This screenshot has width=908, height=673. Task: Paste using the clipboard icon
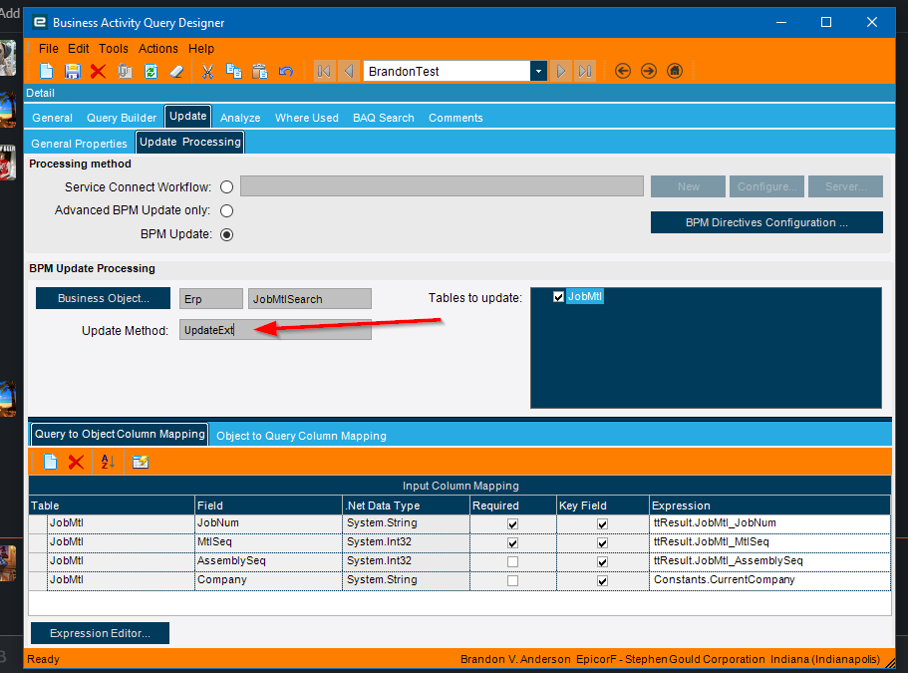point(260,71)
